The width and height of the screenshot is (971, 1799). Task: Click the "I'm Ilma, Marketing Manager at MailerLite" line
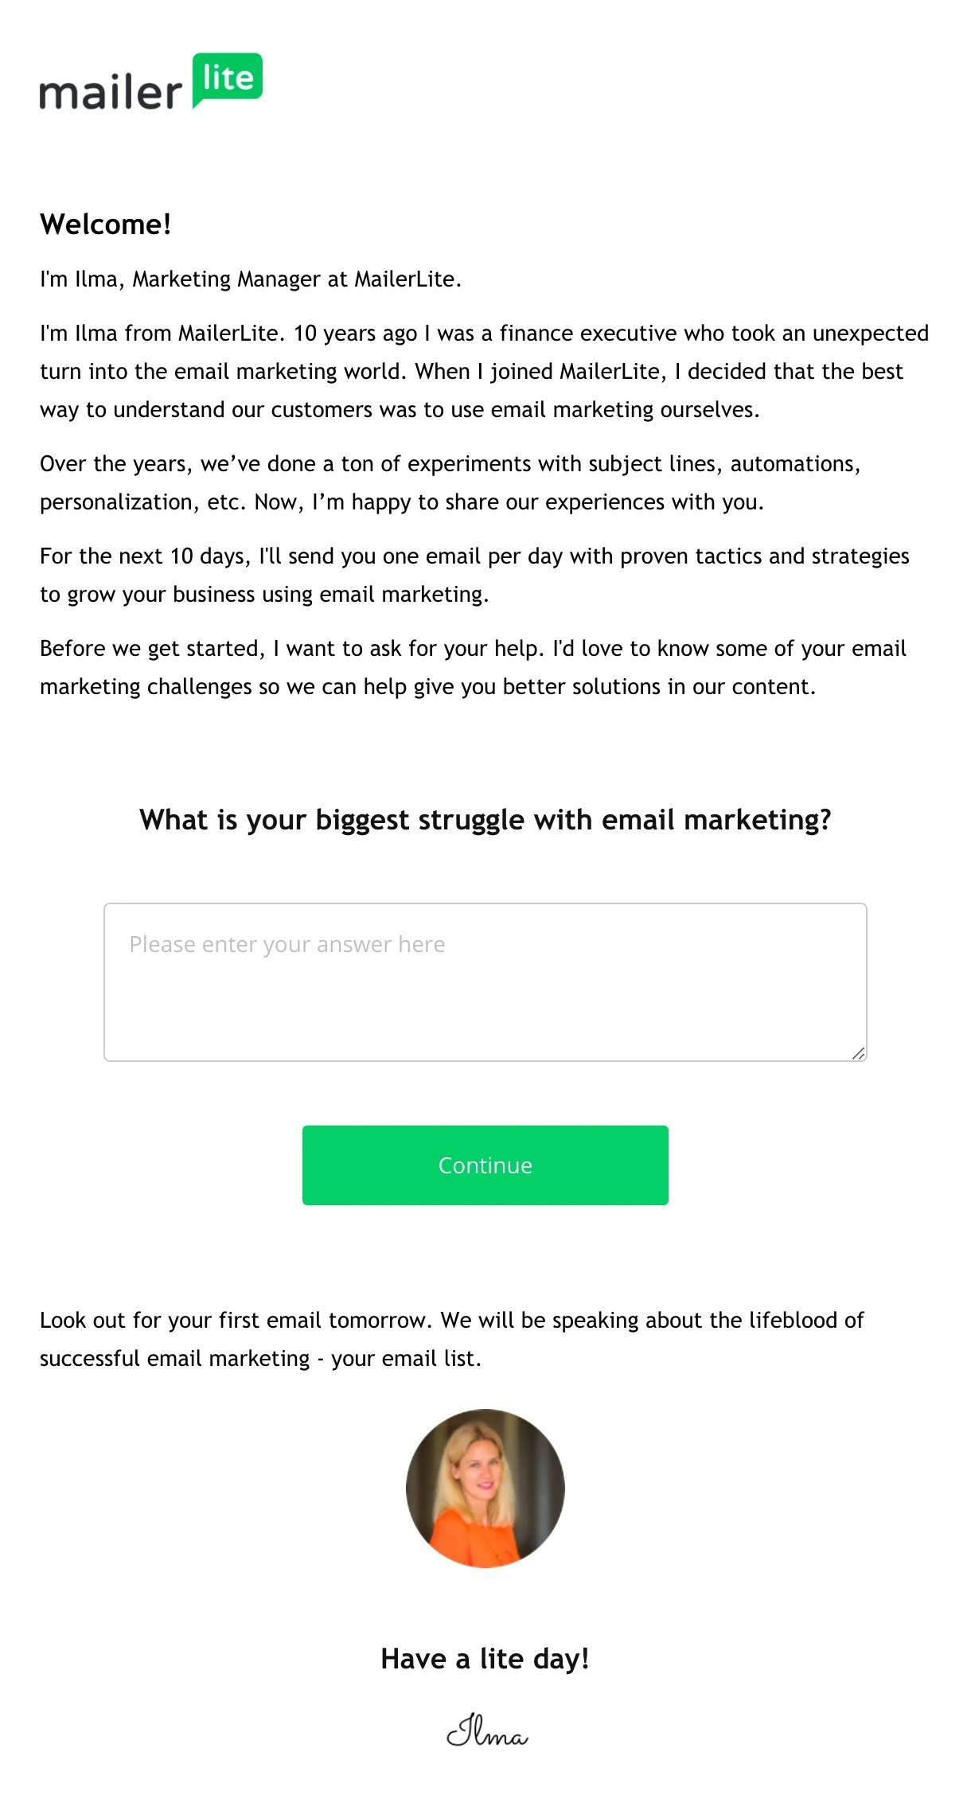251,279
